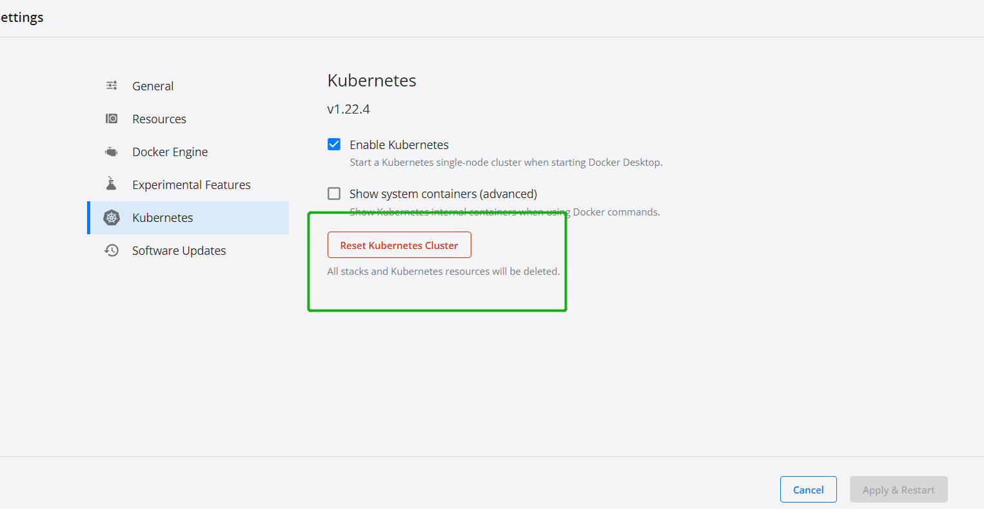This screenshot has width=984, height=509.
Task: Enable Show system containers (advanced)
Action: (x=334, y=193)
